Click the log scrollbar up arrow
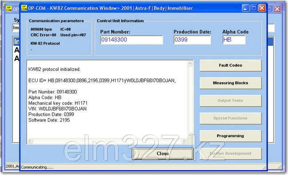Viewport: 288px width, 175px height. click(x=190, y=63)
